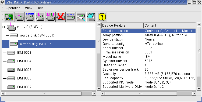The image size is (202, 102).
Task: Click the IBM 0006 drive icon
Action: (11, 78)
